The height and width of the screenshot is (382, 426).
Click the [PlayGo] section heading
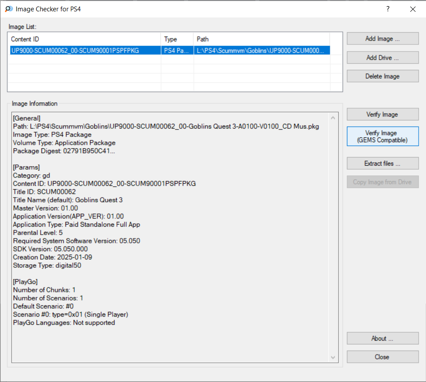25,282
